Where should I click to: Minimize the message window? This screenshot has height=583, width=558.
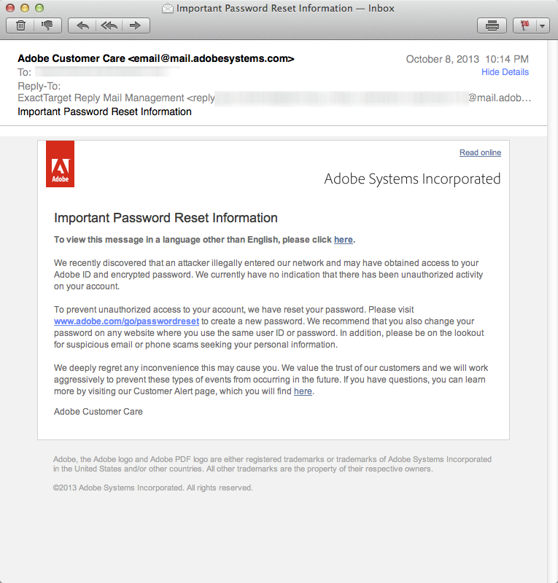[25, 8]
